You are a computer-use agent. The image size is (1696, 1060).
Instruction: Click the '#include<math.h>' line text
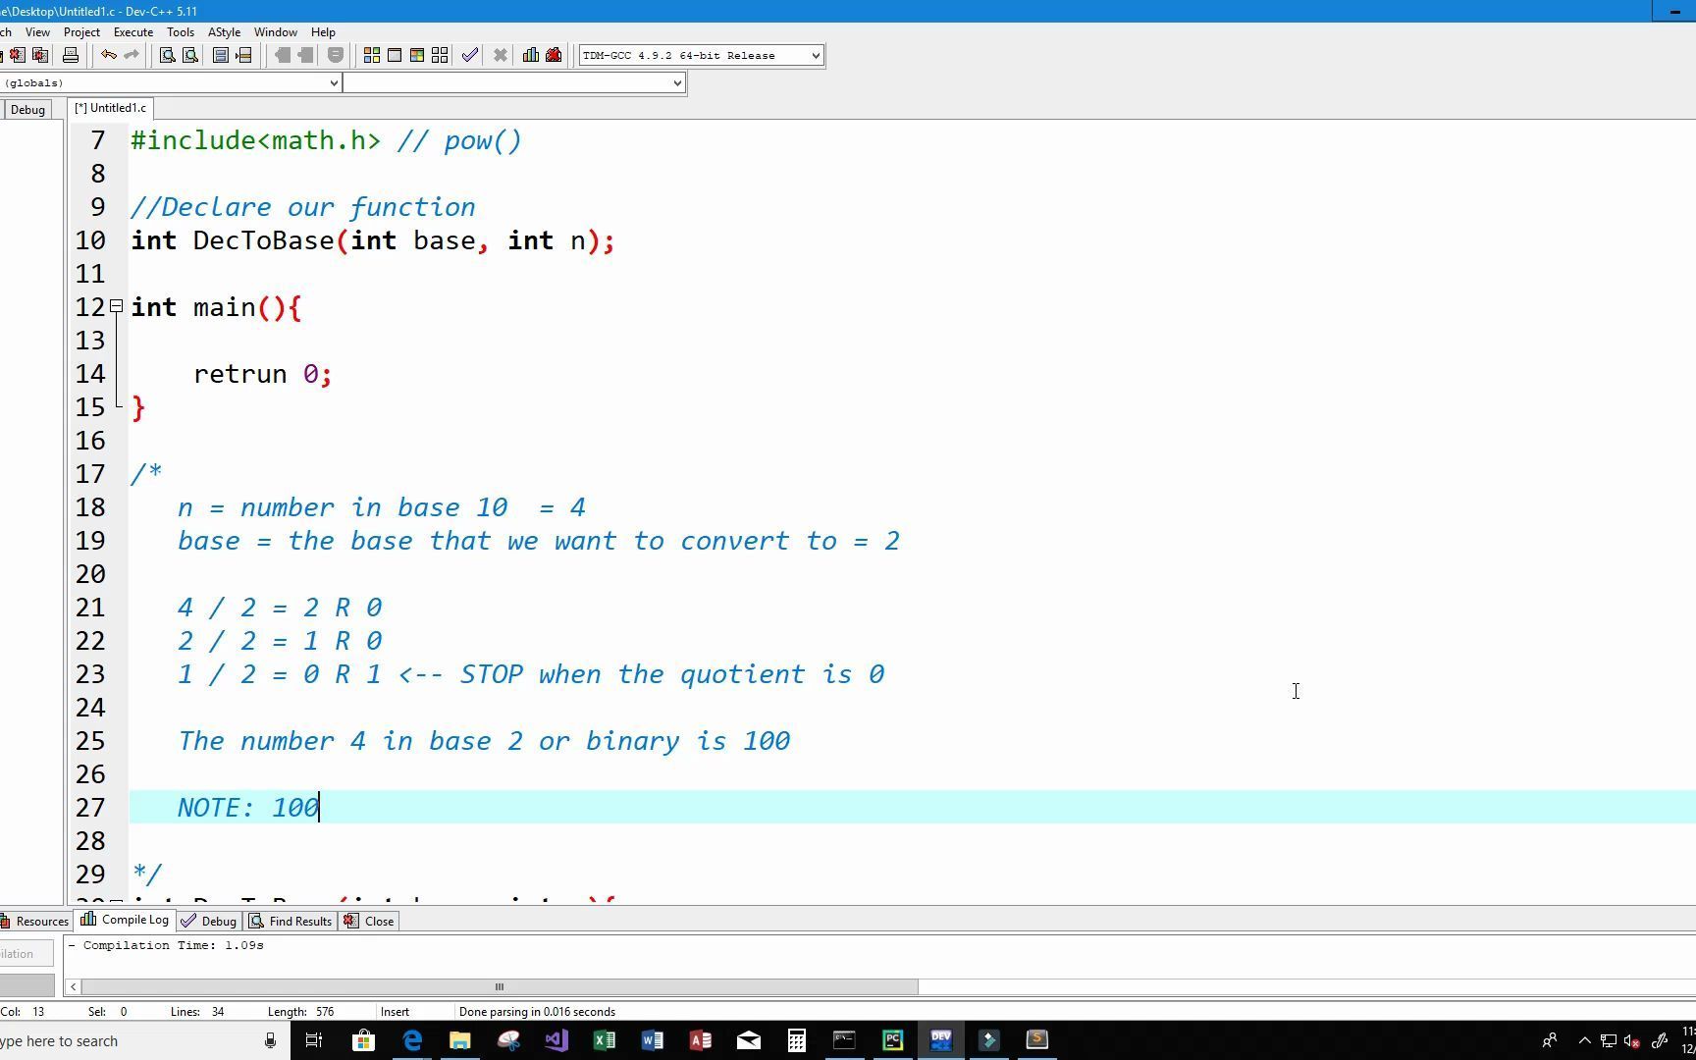click(x=255, y=140)
